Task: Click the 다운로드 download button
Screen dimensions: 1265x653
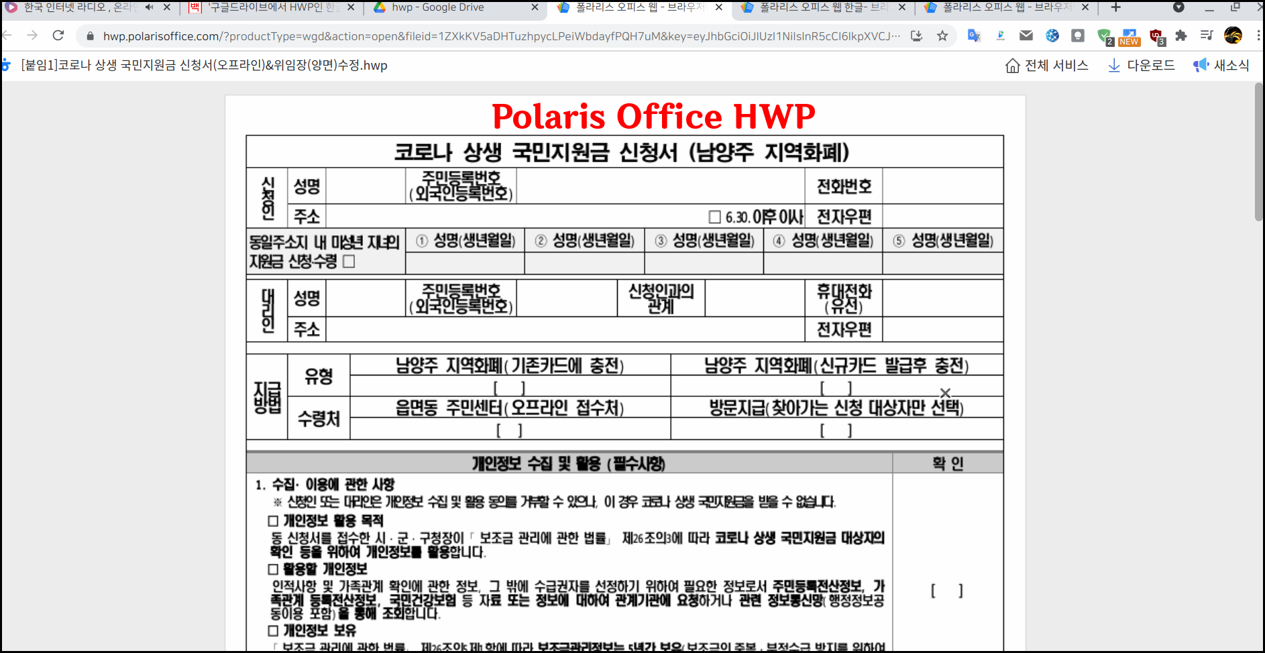Action: [x=1141, y=66]
